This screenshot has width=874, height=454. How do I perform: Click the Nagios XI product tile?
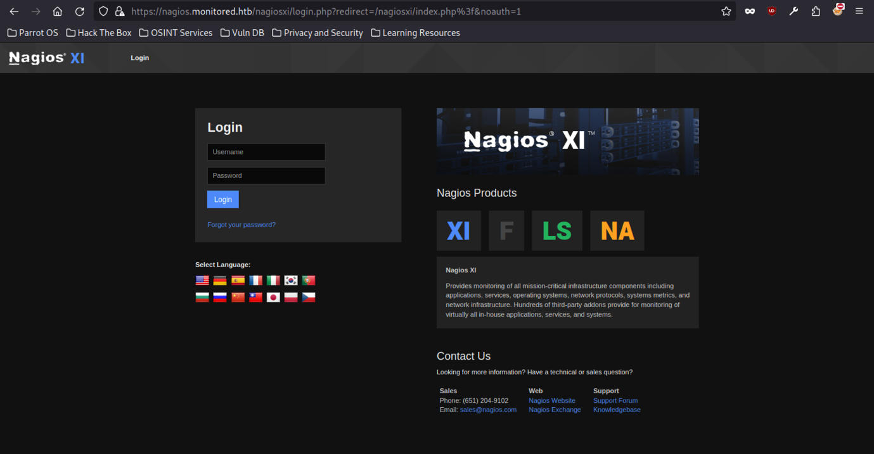458,230
